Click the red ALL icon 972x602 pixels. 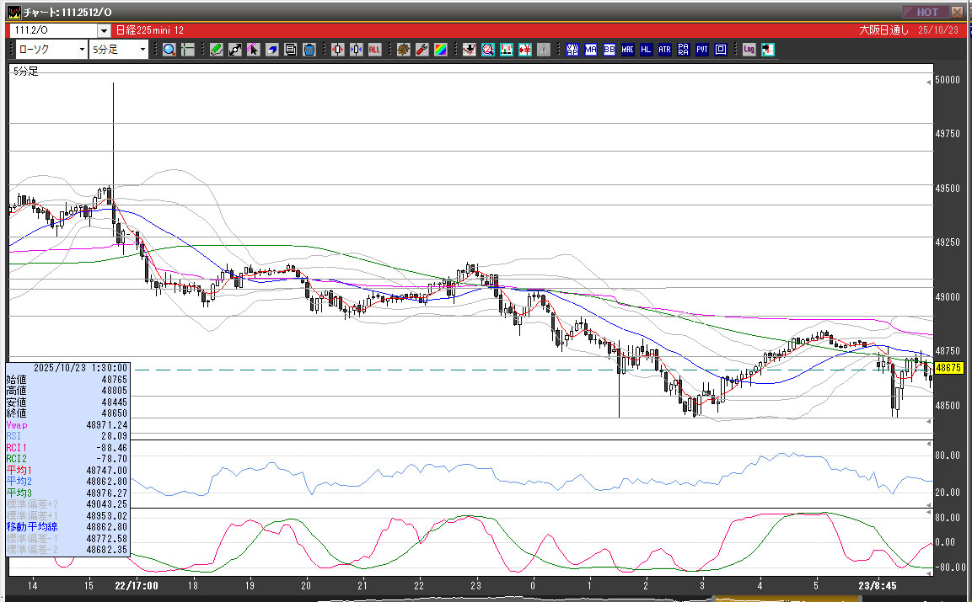coord(374,50)
